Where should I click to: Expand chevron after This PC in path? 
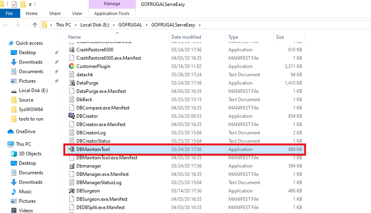point(76,25)
